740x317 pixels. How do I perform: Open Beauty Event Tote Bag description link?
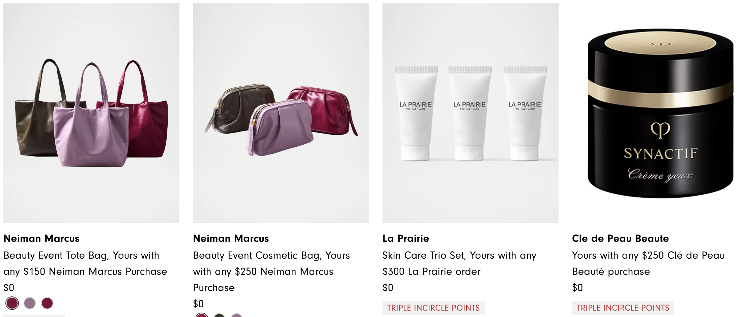pos(85,263)
